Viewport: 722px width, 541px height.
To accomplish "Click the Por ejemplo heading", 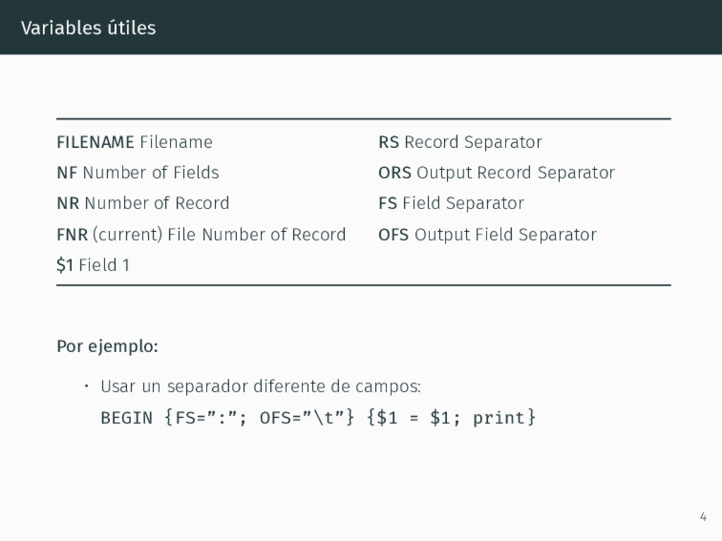I will coord(107,347).
